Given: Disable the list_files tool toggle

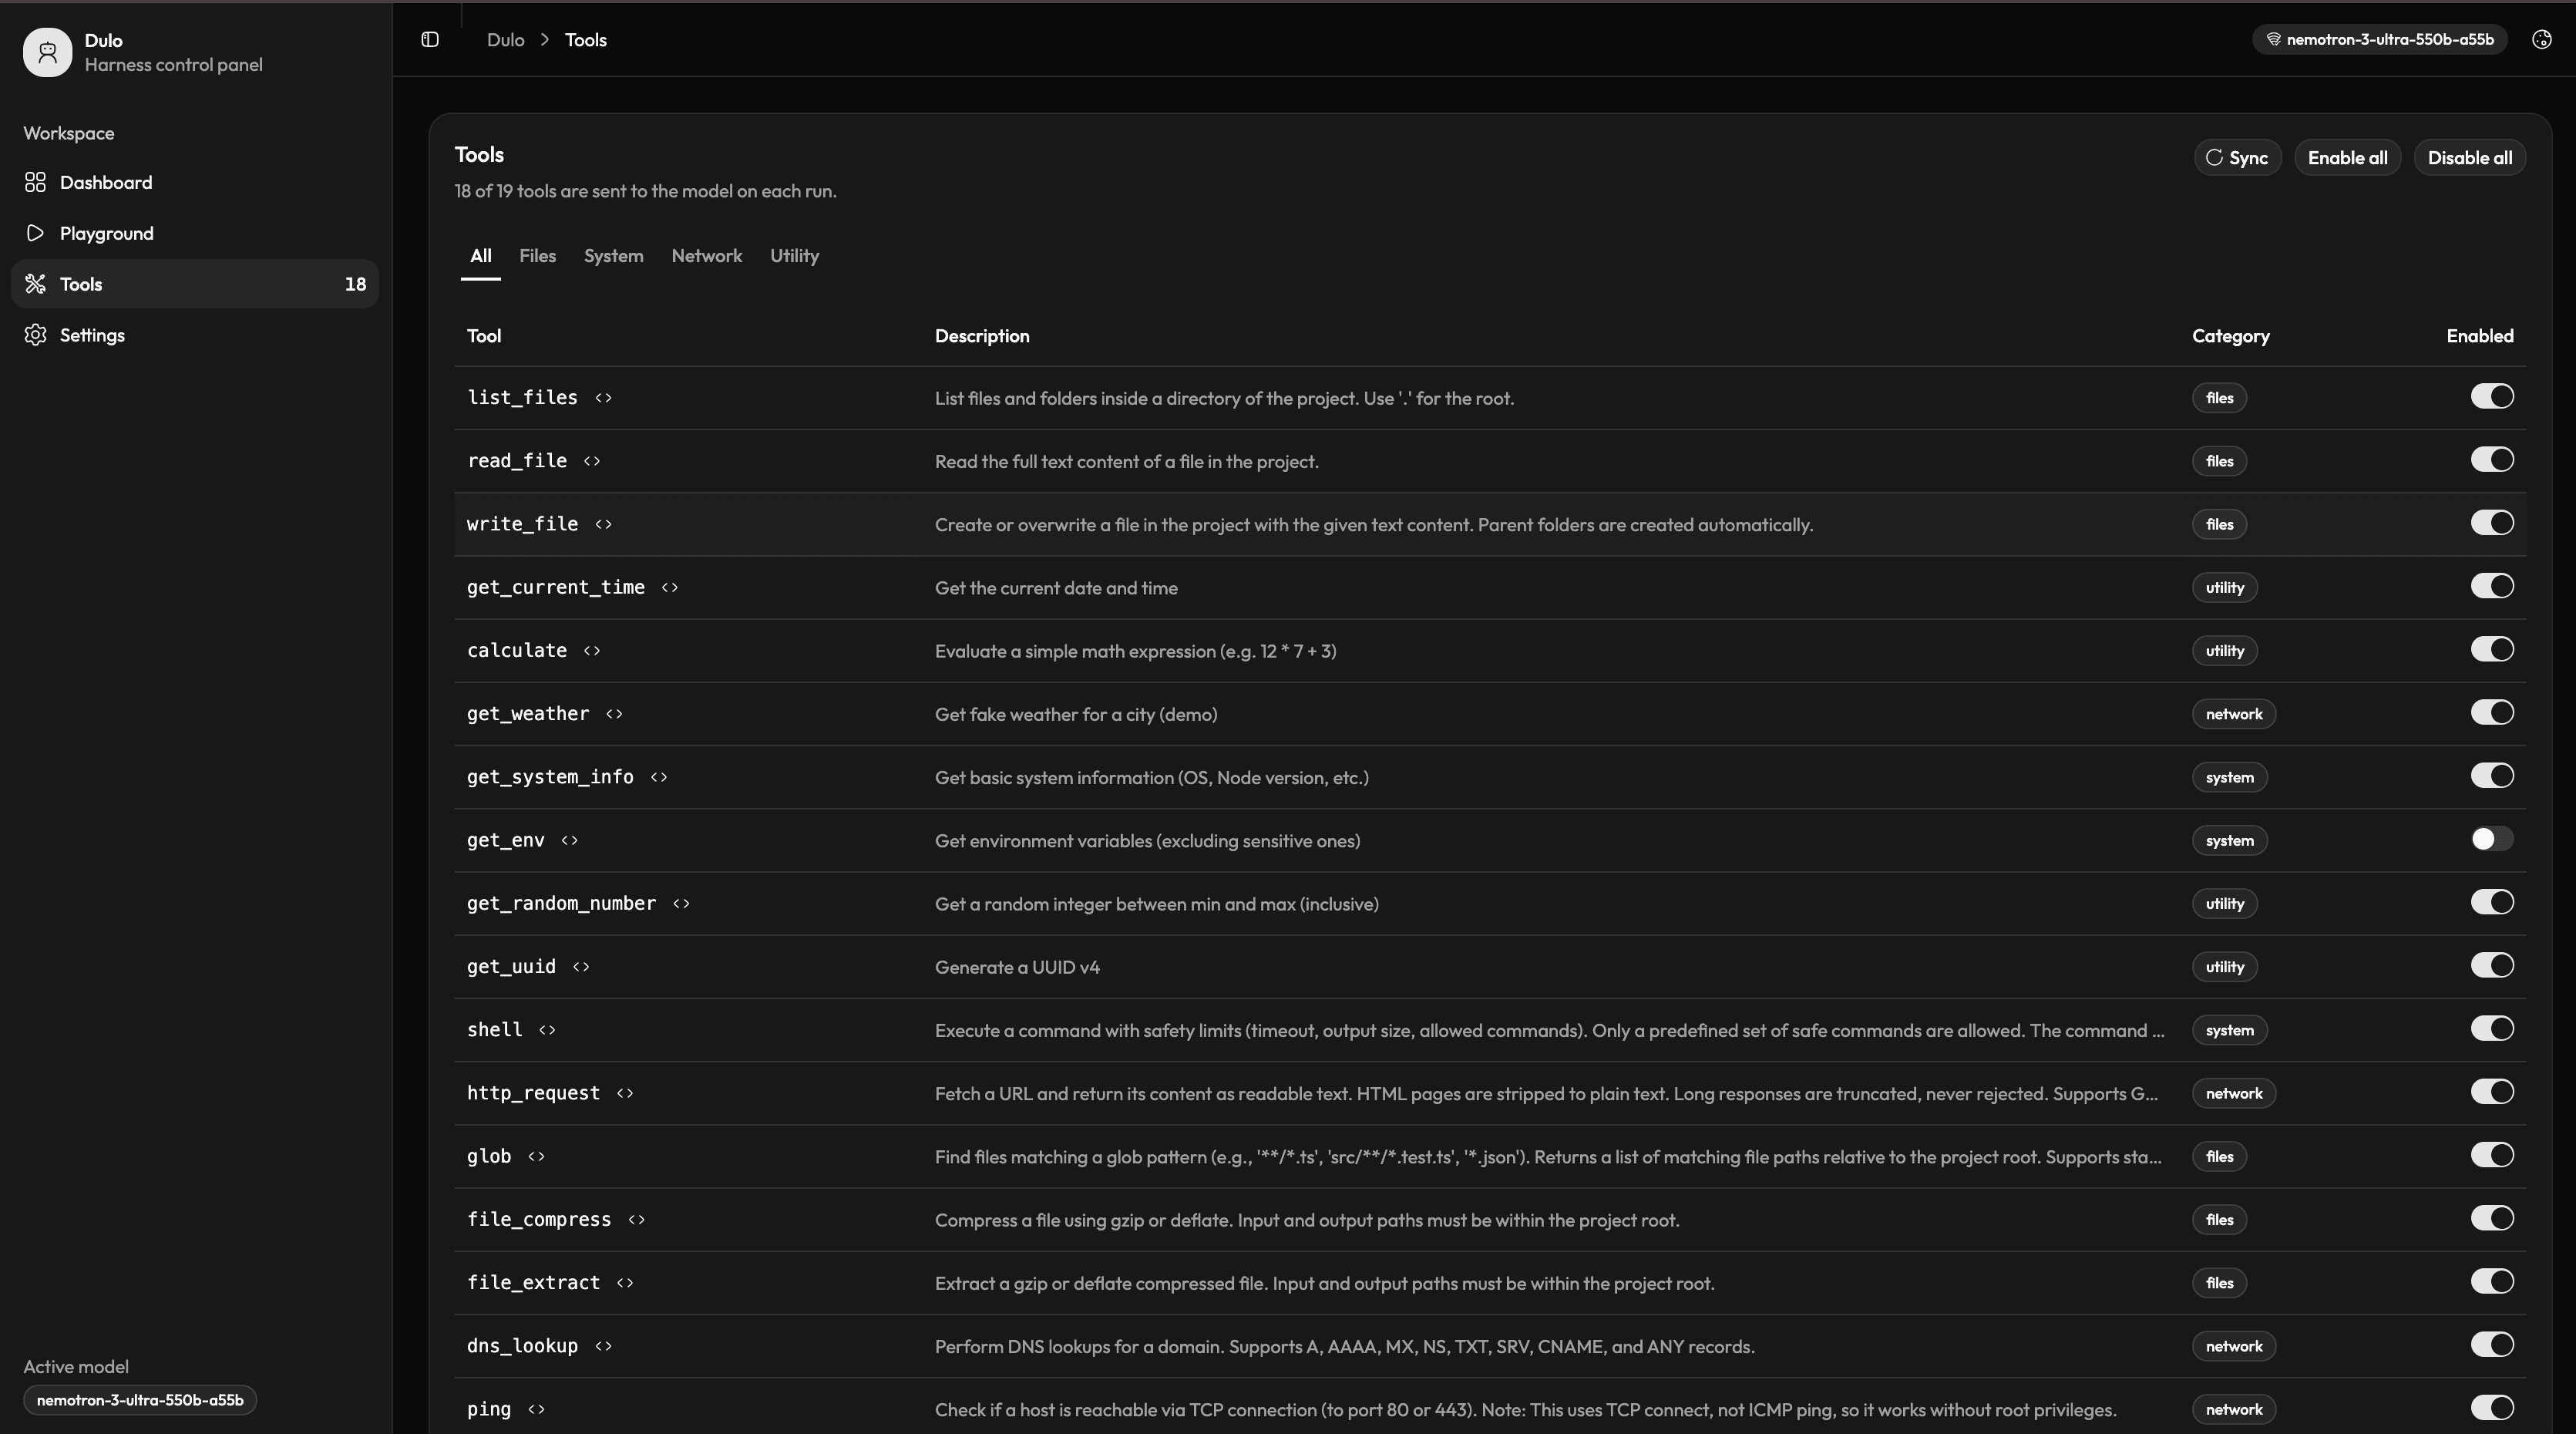Looking at the screenshot, I should tap(2491, 396).
